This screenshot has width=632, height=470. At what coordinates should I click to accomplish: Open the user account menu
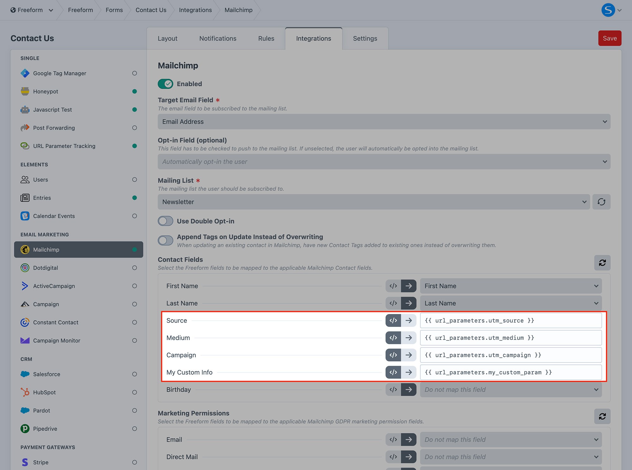tap(611, 10)
